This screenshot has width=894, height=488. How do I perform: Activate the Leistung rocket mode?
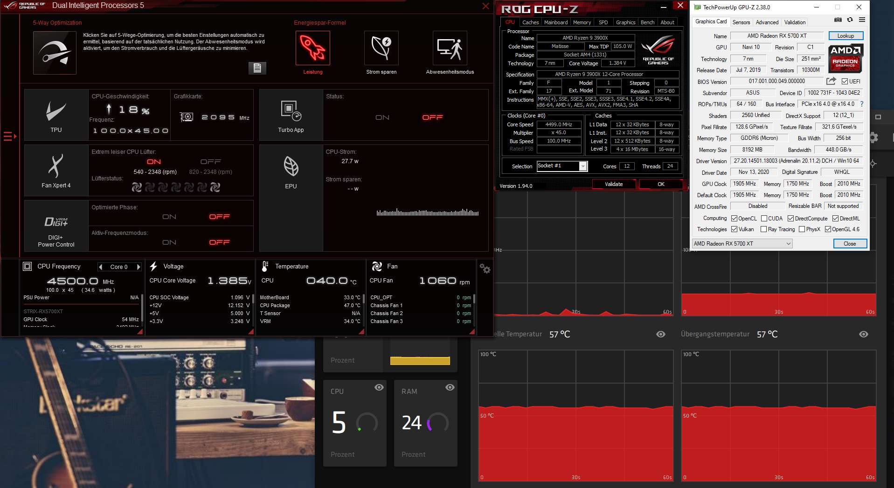312,48
